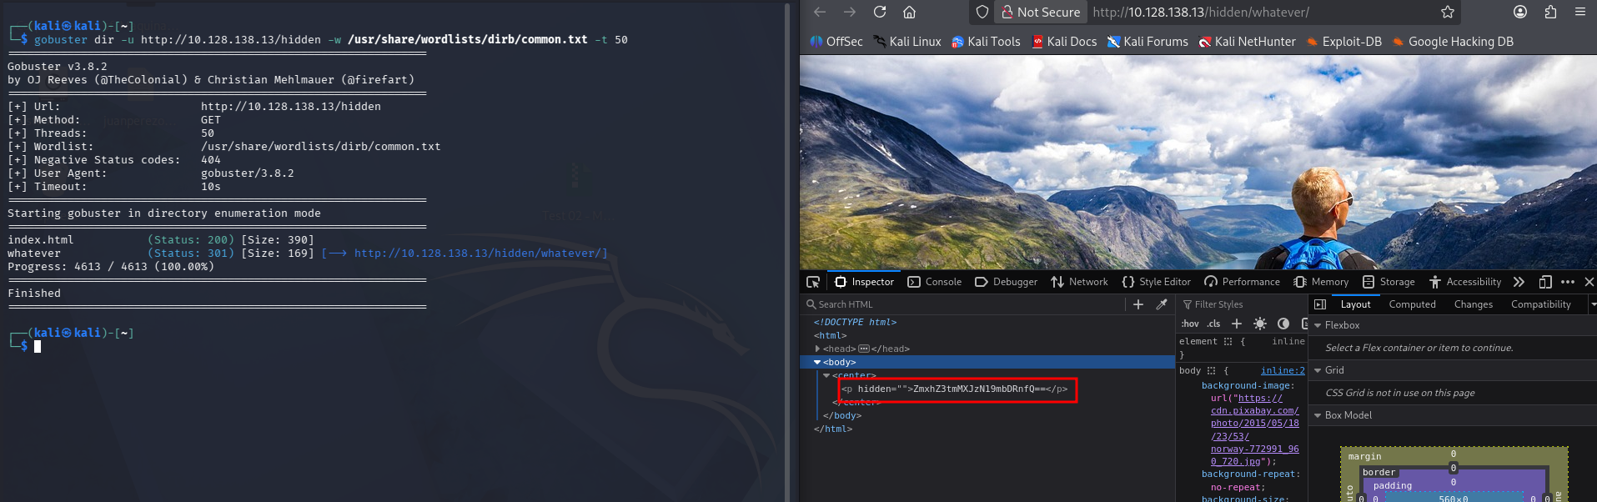Select the hidden p element row
Screen dimensions: 1597x502
[987, 389]
